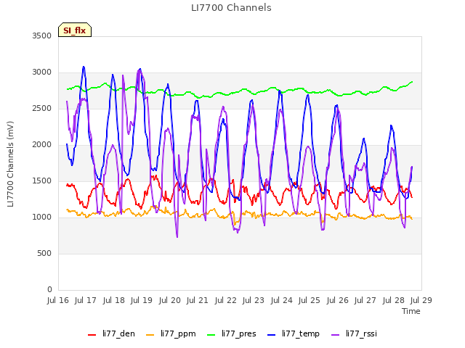465x348 pixels.
Task: Click the Jul 18 x-axis tick label
Action: click(x=114, y=300)
